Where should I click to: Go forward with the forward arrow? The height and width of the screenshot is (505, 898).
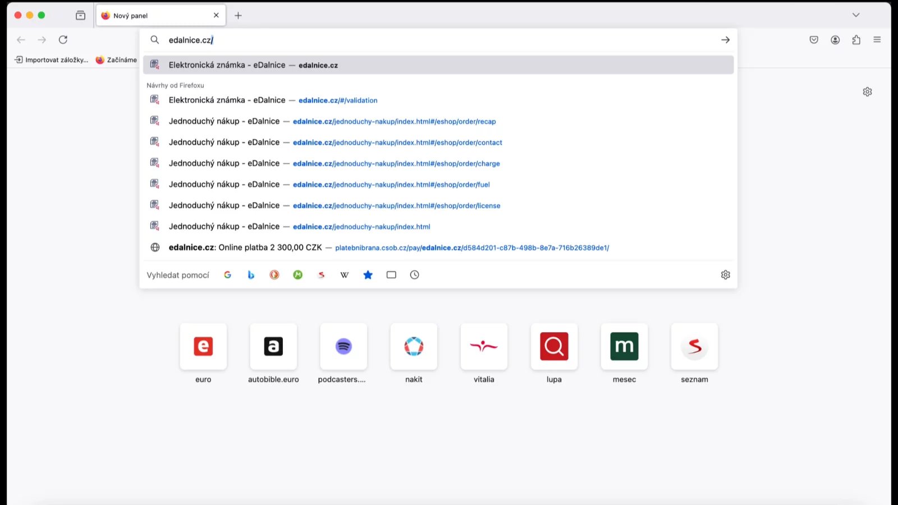[42, 40]
